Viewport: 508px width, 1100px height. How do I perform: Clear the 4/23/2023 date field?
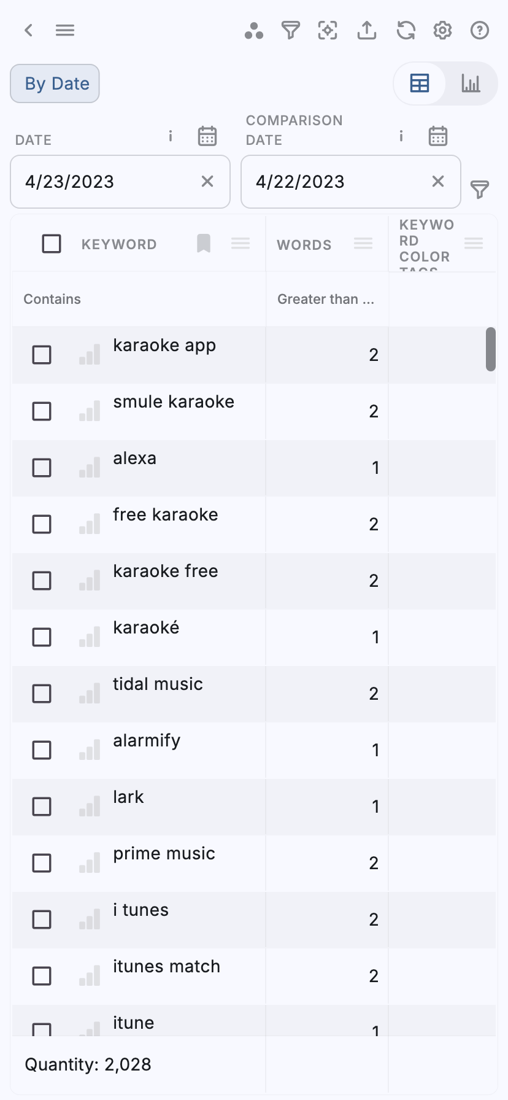coord(207,181)
